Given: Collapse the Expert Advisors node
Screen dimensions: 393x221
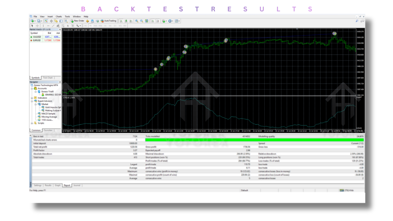Looking at the screenshot, I should pos(32,101).
